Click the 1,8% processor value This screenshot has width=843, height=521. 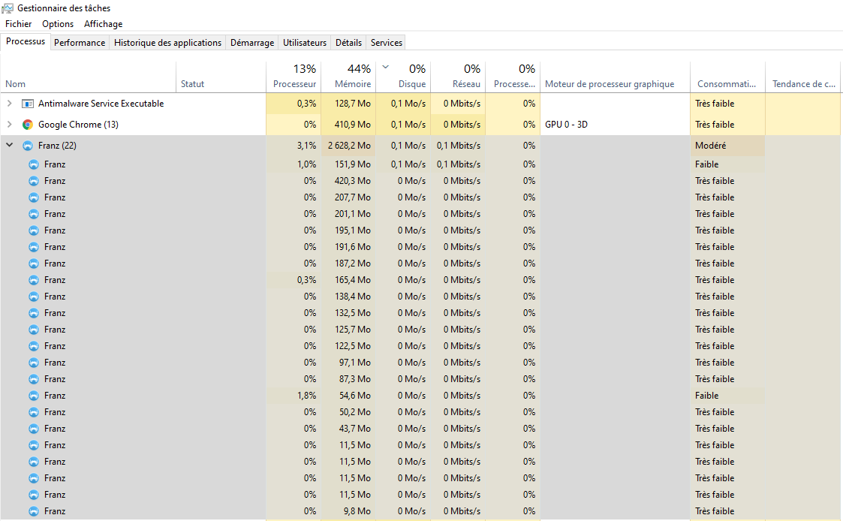(x=306, y=396)
